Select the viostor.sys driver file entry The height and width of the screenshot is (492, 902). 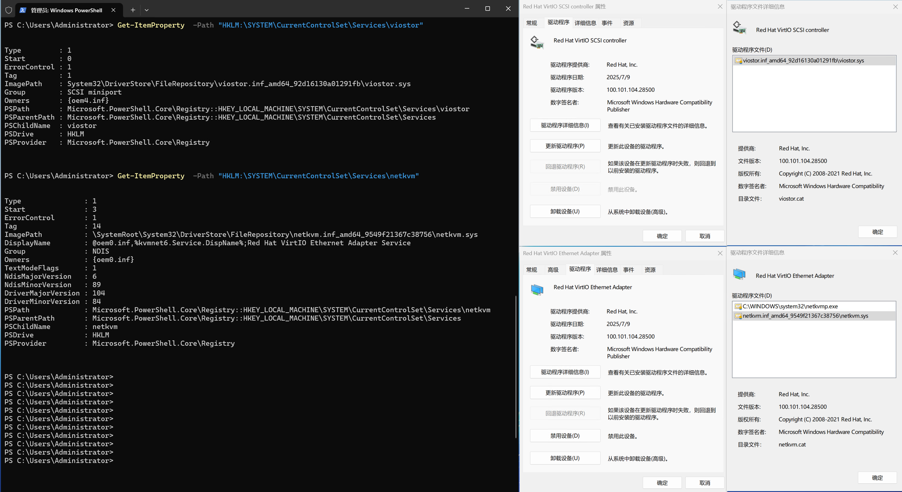click(x=803, y=60)
